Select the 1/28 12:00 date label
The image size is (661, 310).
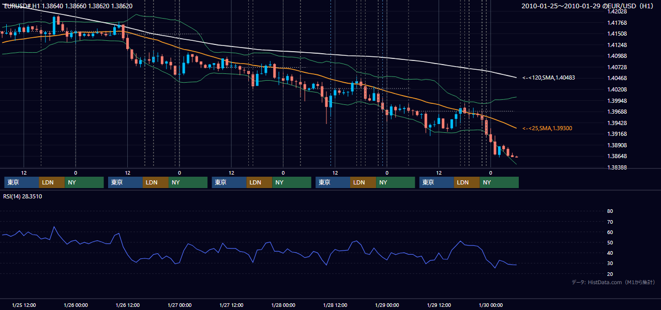click(335, 305)
